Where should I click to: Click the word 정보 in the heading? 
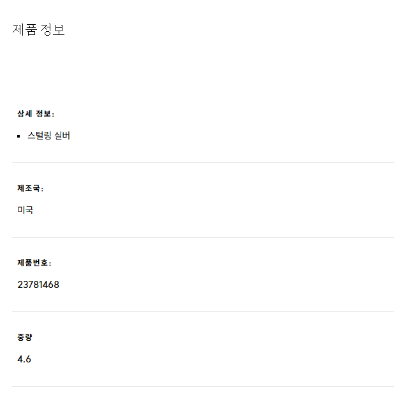pos(52,30)
